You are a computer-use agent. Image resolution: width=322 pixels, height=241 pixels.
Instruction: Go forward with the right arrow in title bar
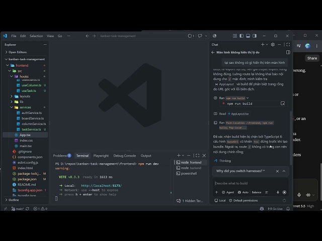pos(94,36)
